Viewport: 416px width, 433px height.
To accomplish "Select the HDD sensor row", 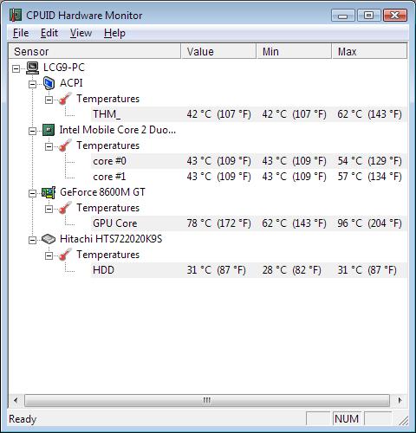I will tap(249, 270).
